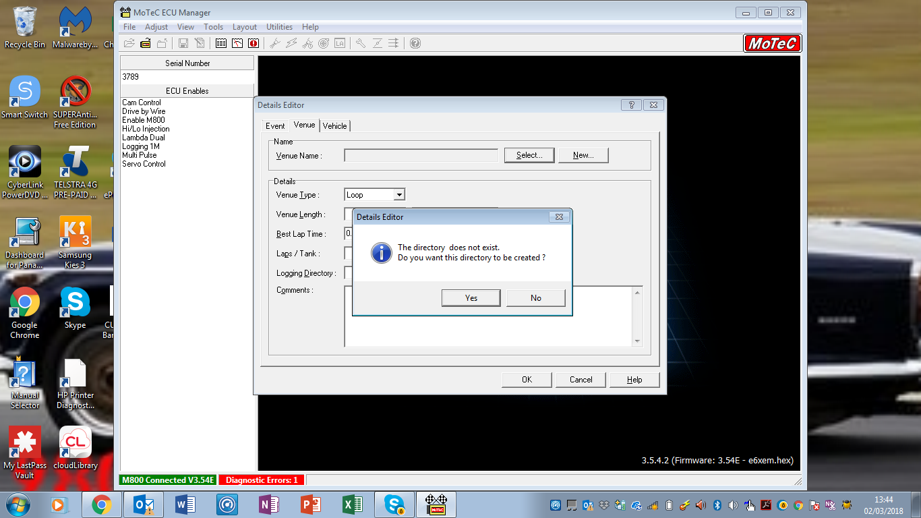Select the cloudLibrary desktop icon

[75, 448]
